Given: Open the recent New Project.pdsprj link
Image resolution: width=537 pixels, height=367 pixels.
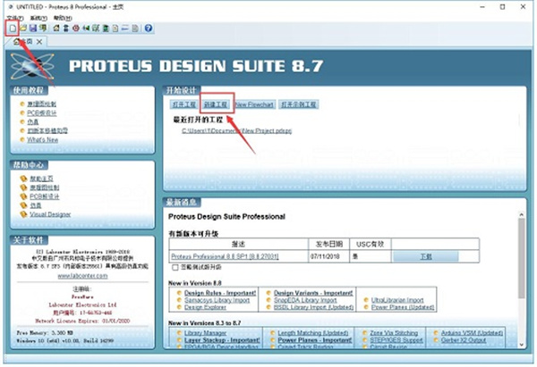Looking at the screenshot, I should point(237,130).
